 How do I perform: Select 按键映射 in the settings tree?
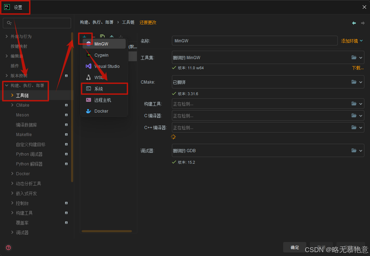(x=19, y=46)
